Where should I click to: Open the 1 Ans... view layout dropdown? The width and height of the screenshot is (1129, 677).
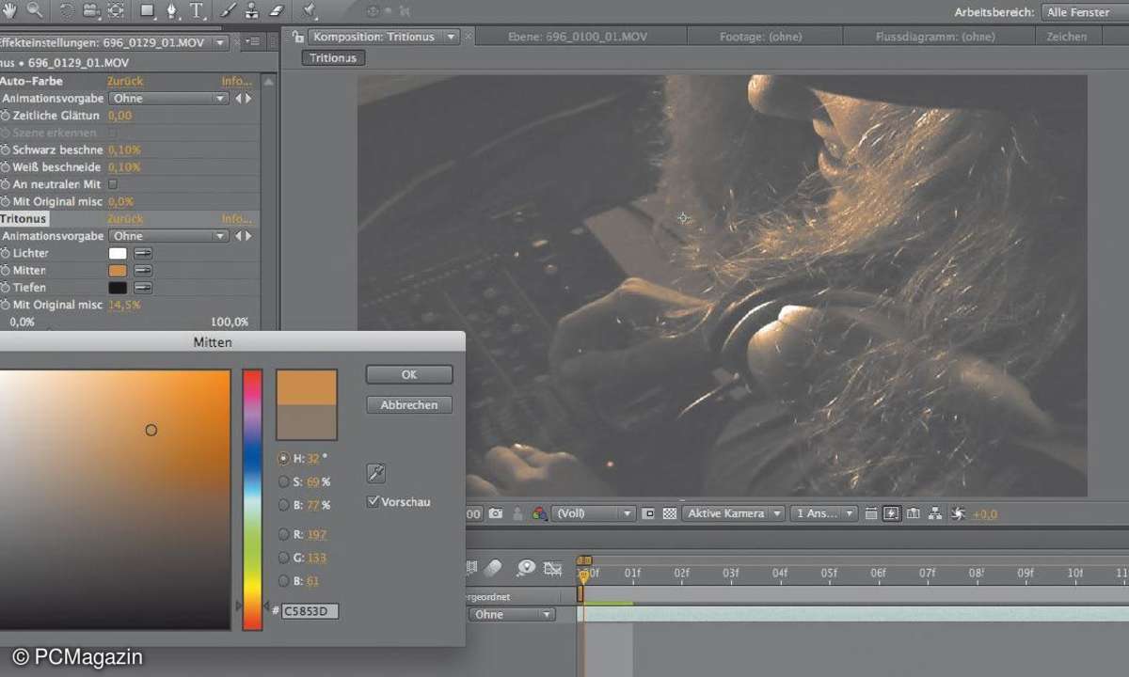coord(824,513)
